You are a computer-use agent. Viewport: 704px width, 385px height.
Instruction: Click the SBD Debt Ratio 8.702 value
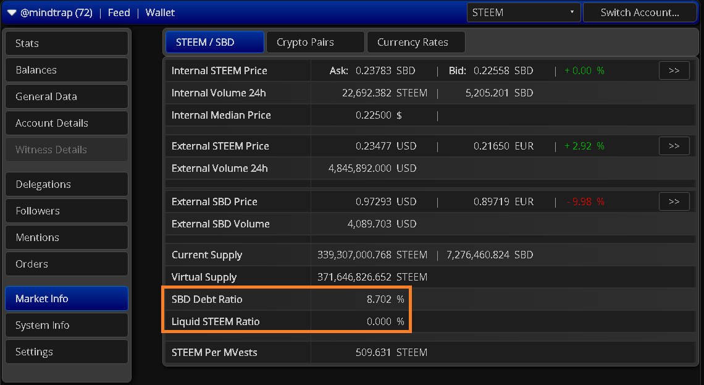(379, 299)
